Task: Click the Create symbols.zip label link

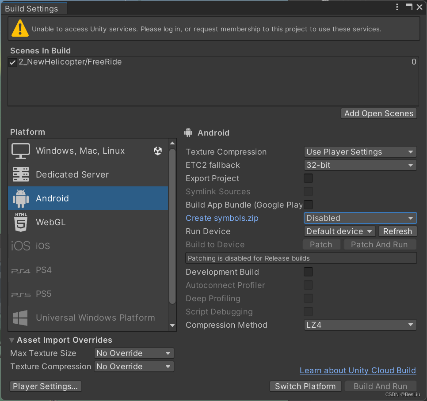Action: (222, 218)
